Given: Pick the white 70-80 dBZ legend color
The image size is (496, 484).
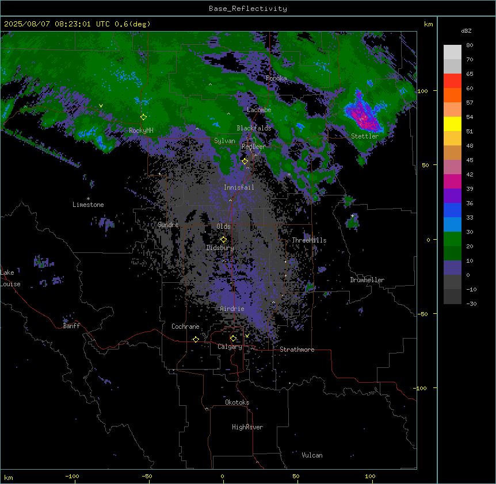Looking at the screenshot, I should pyautogui.click(x=452, y=52).
